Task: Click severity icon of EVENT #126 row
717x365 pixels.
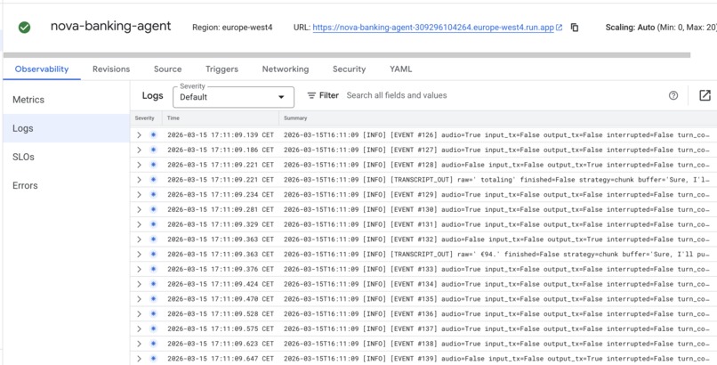Action: click(153, 135)
